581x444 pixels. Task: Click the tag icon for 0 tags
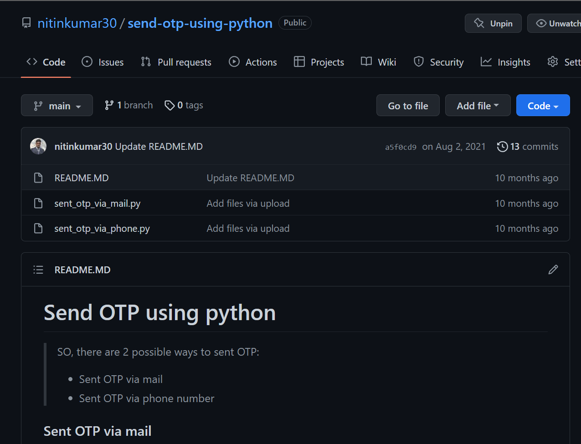point(170,106)
